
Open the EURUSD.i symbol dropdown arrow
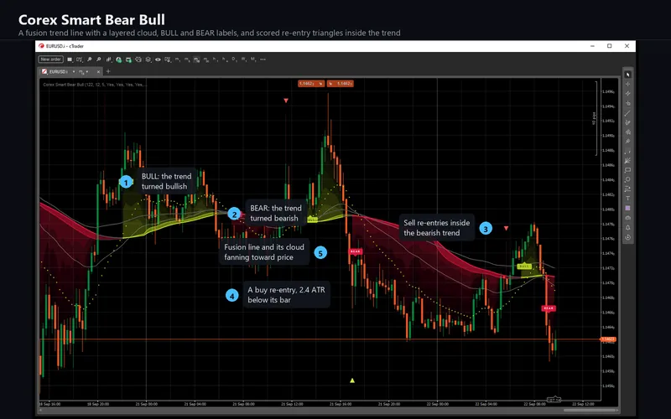click(74, 71)
